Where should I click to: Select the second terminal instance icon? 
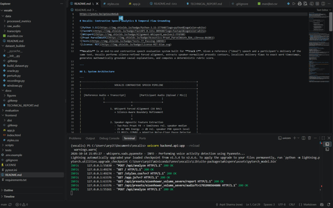pyautogui.click(x=327, y=149)
